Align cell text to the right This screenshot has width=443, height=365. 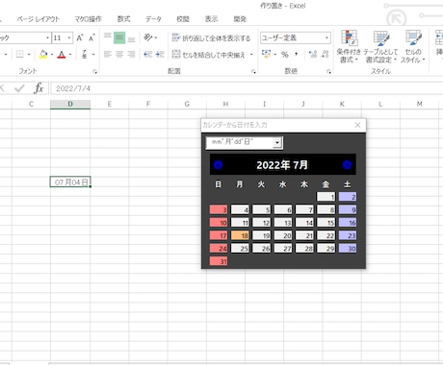tap(131, 54)
